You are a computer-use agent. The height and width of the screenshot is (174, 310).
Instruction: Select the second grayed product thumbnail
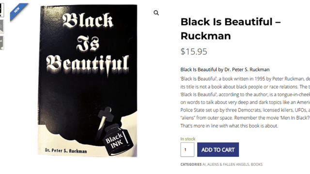point(2,27)
